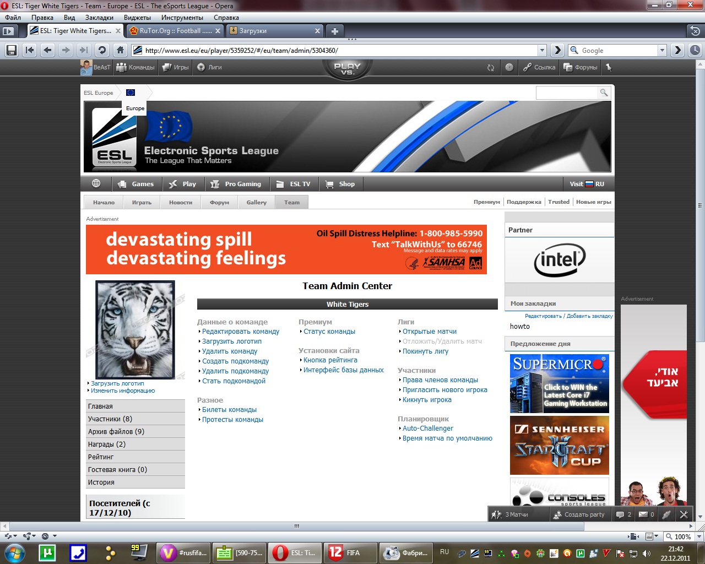Click the Sennheiser StarCraft Cup banner

tap(560, 445)
